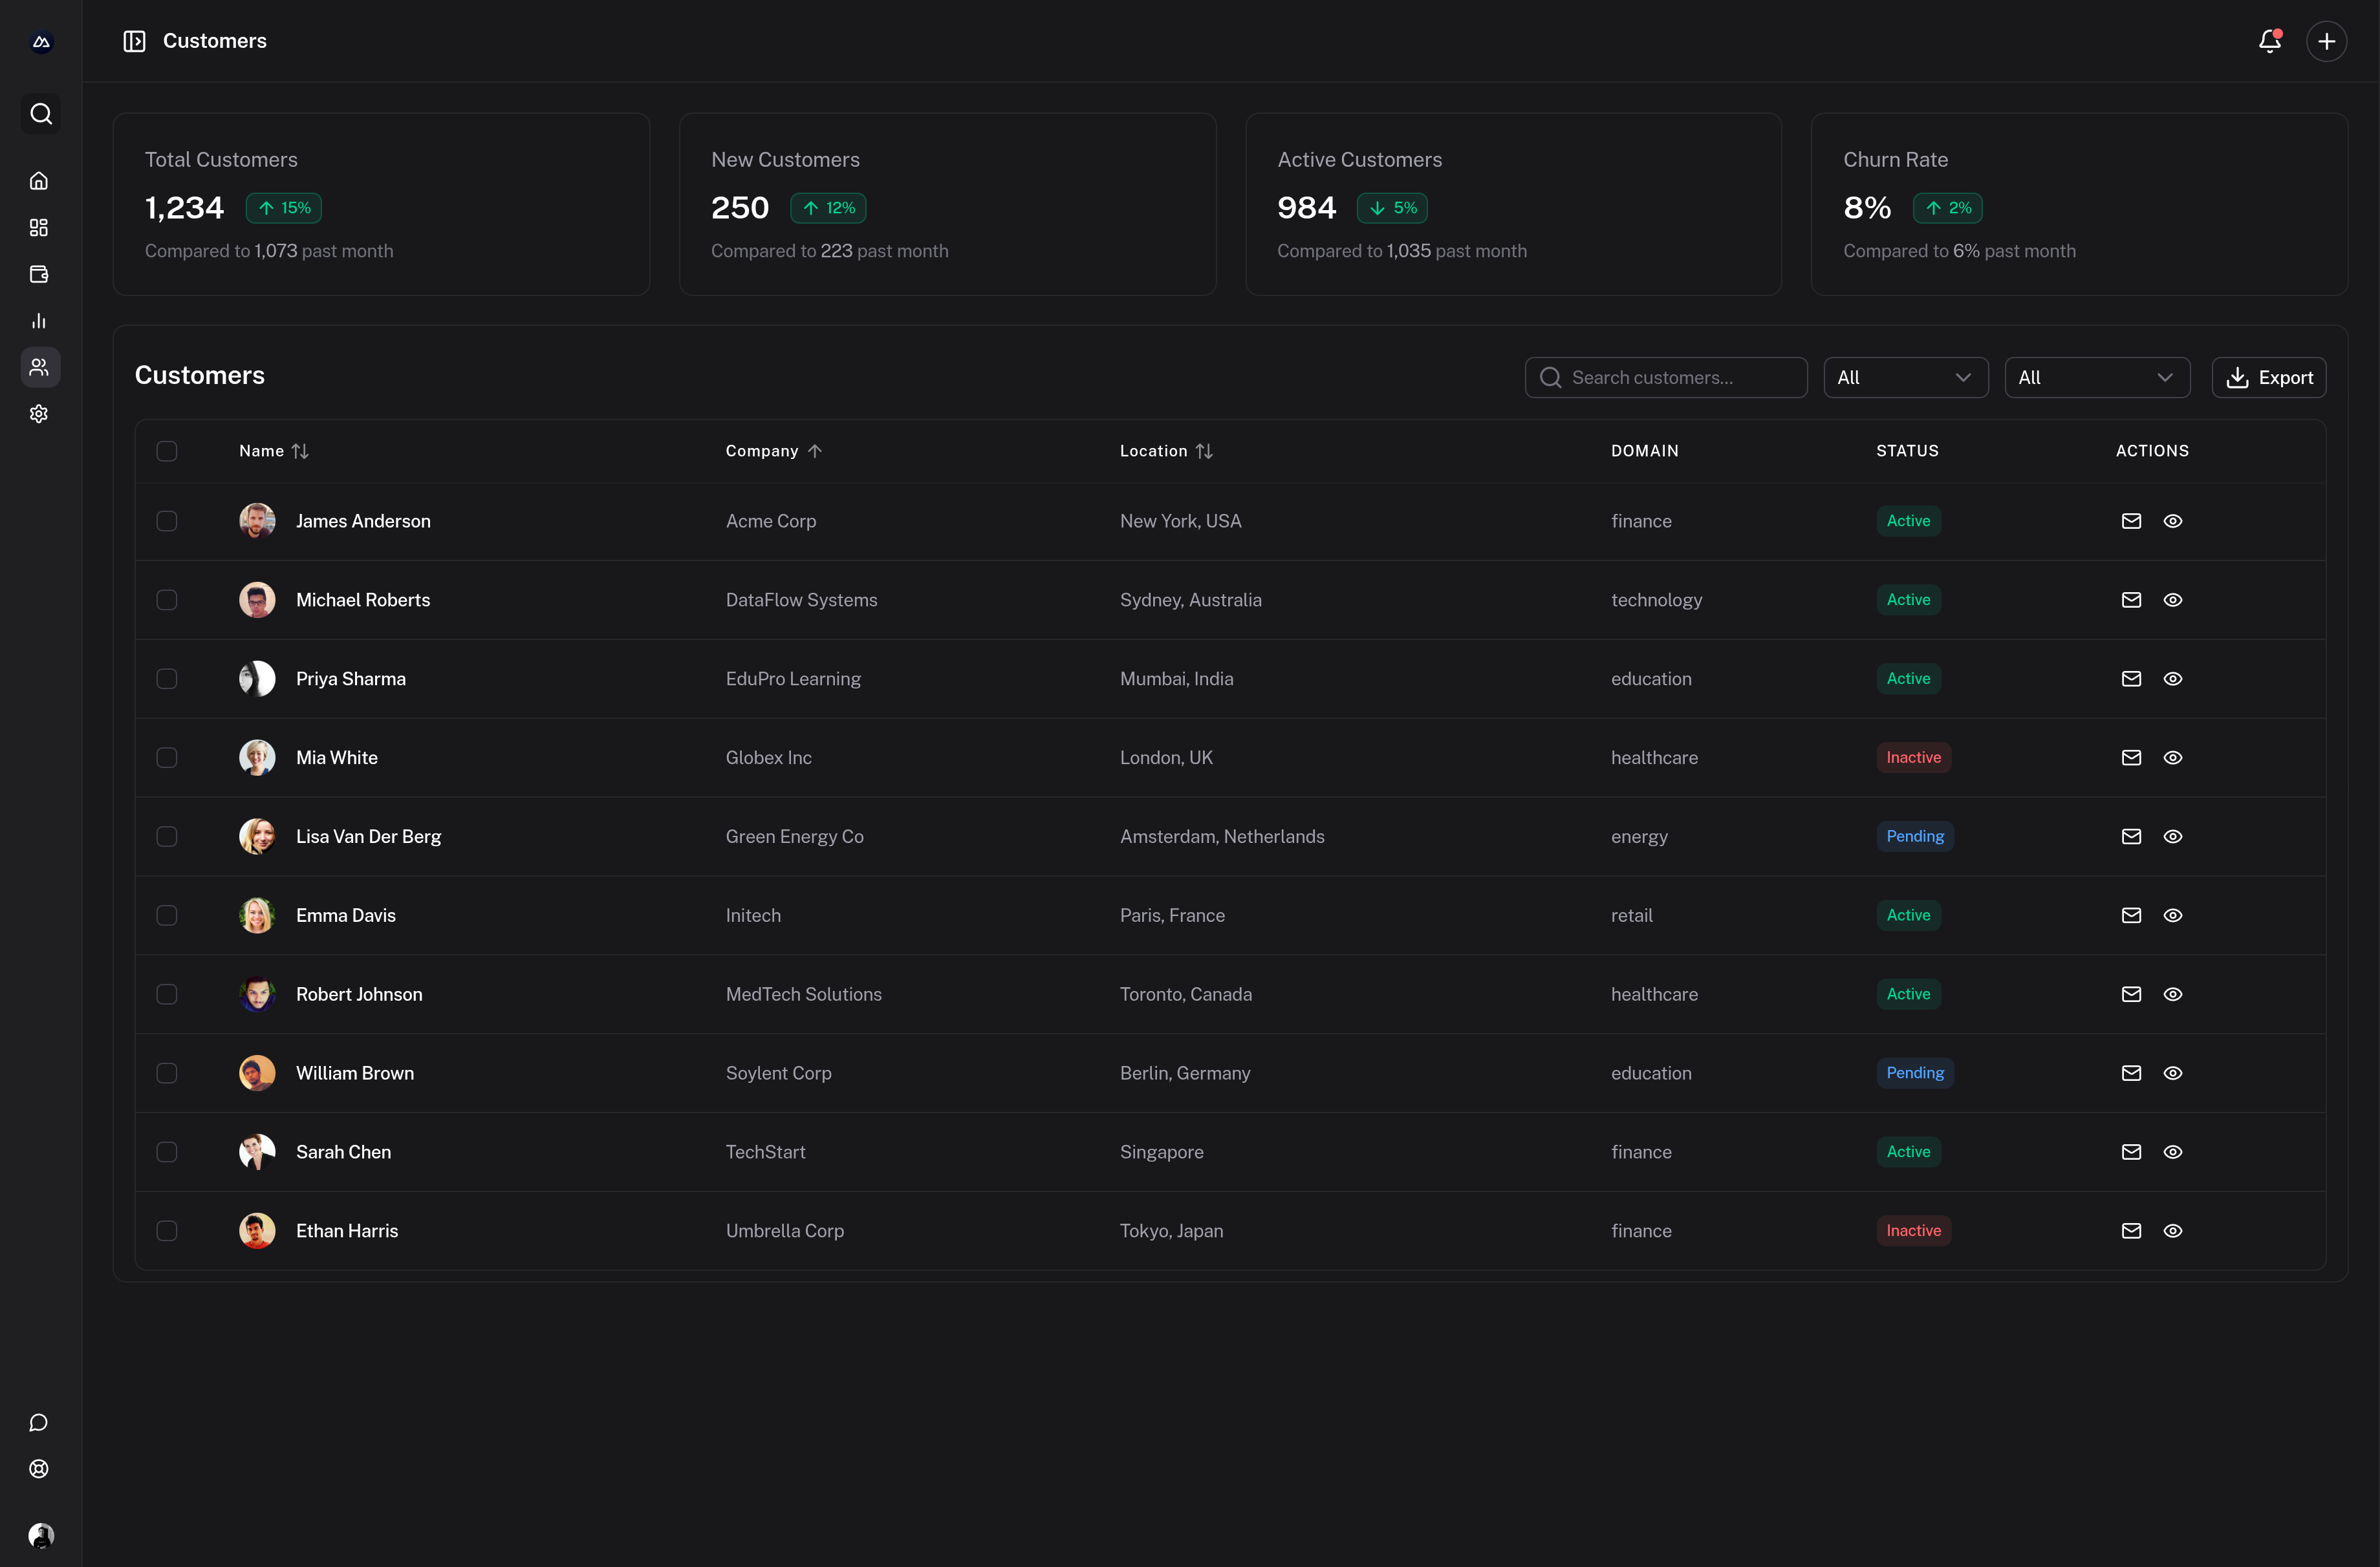The width and height of the screenshot is (2380, 1567).
Task: Go to Home via sidebar icon
Action: [x=39, y=181]
